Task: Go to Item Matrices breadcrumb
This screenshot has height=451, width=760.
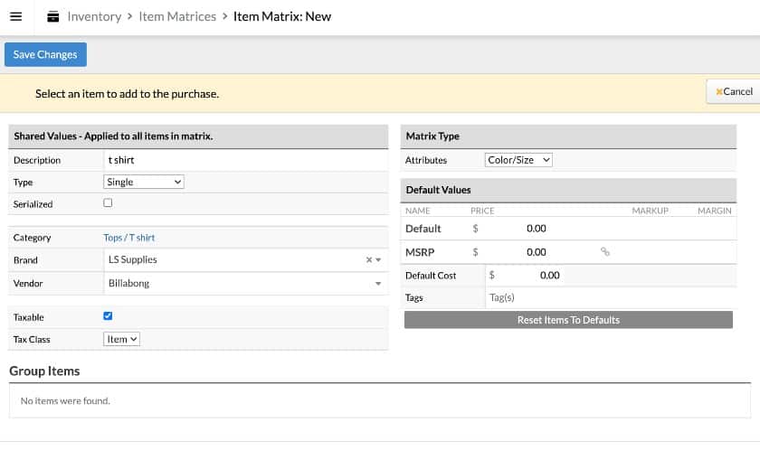Action: 177,16
